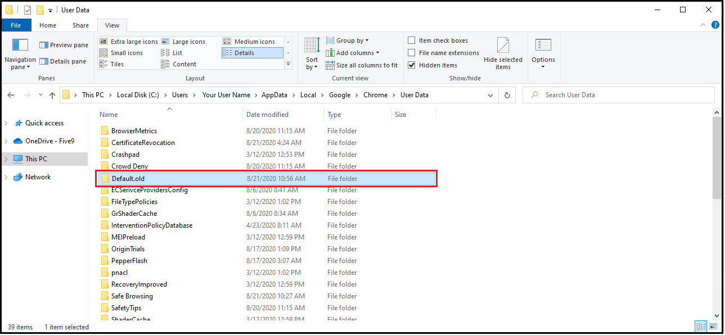The width and height of the screenshot is (725, 335).
Task: Open the Help question mark icon
Action: tap(715, 25)
